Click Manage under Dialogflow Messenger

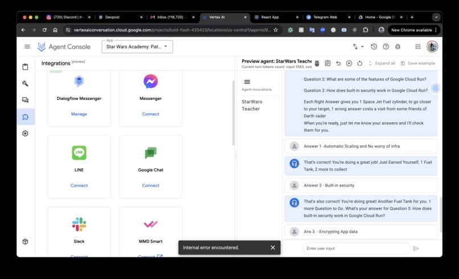point(79,114)
